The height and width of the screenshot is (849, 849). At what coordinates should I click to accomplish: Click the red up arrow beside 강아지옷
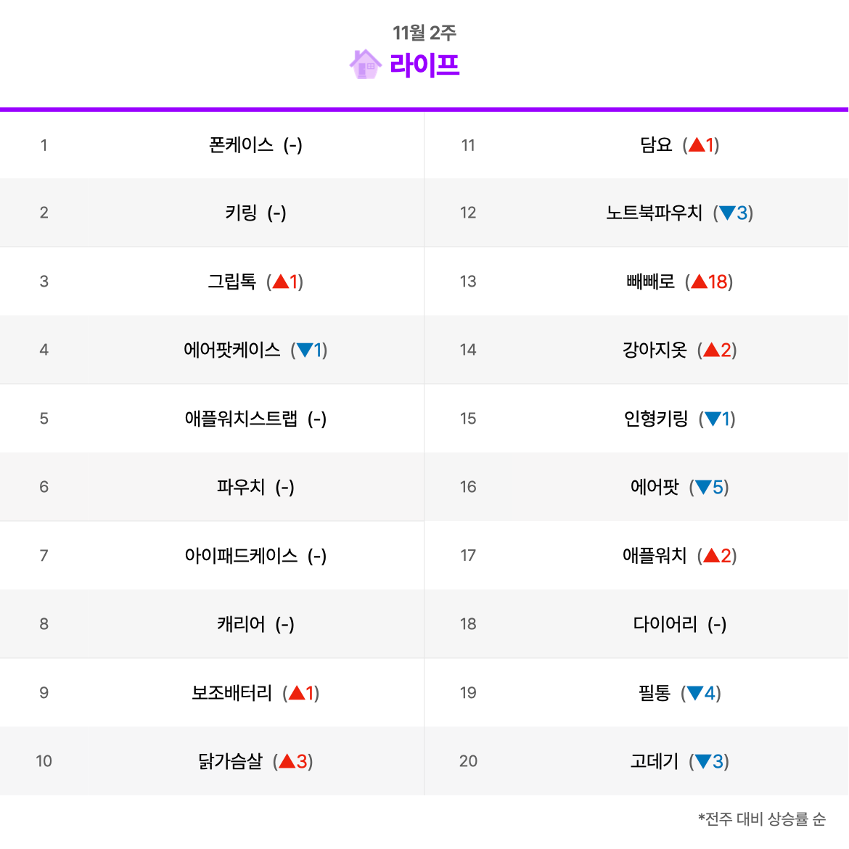711,350
